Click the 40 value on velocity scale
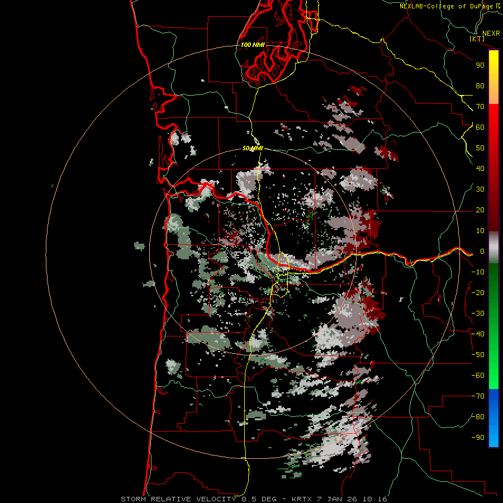 [x=480, y=169]
